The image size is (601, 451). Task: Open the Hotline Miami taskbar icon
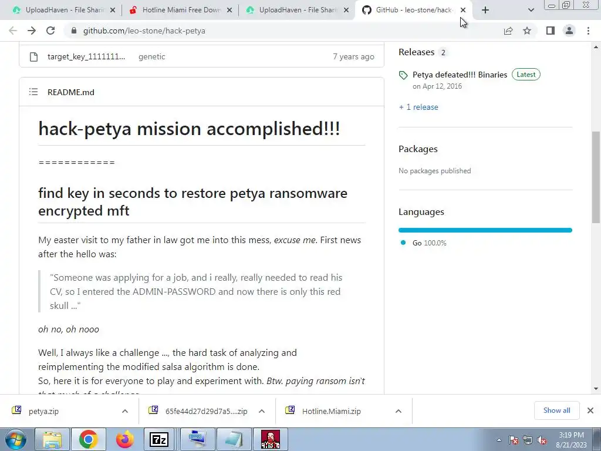(x=270, y=439)
